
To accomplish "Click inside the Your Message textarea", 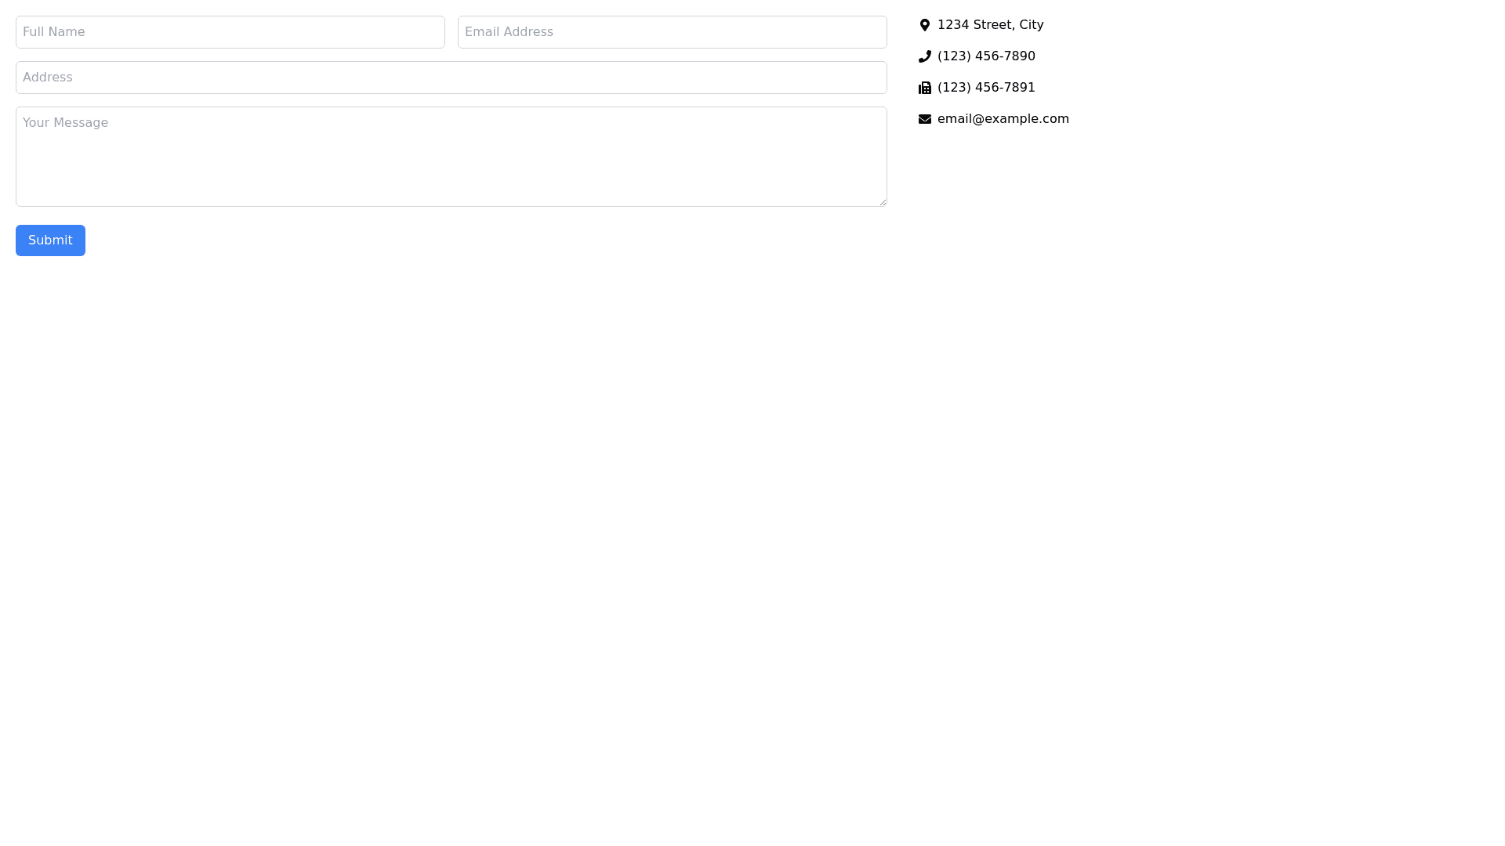I will click(x=451, y=157).
